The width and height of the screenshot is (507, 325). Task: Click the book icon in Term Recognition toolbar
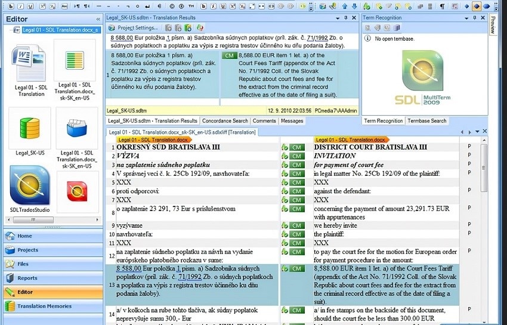397,28
